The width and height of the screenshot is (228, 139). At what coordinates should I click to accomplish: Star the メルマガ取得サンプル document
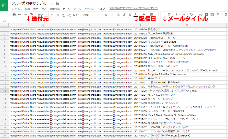52,4
